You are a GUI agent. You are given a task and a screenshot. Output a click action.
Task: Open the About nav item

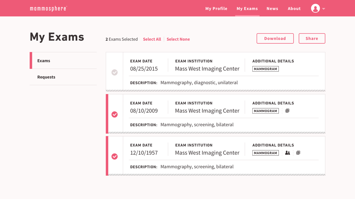294,9
